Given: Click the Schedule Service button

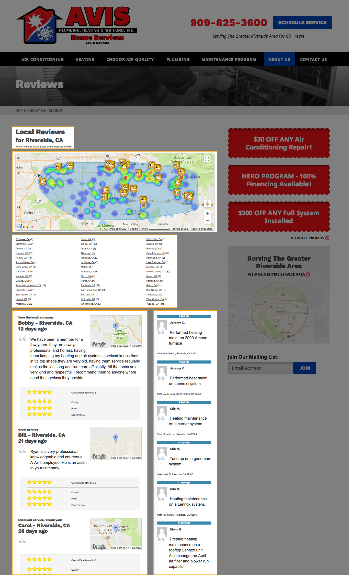Looking at the screenshot, I should 302,23.
